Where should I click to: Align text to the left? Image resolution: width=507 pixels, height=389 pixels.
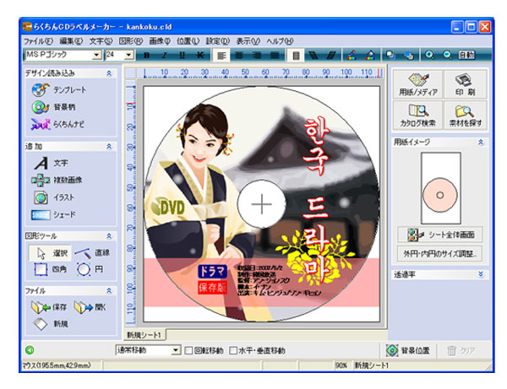(221, 56)
